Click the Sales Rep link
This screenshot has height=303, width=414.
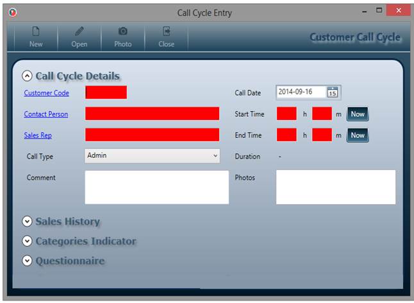38,135
